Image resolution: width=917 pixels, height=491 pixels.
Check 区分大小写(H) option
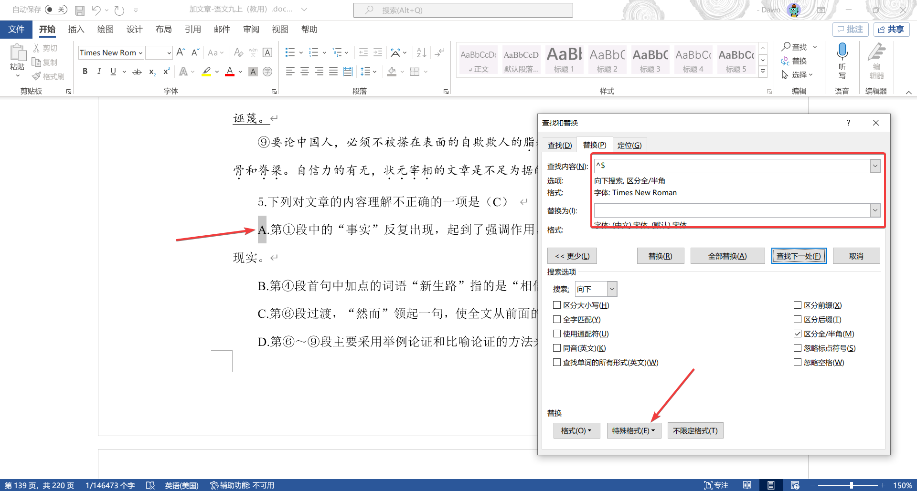pos(557,305)
